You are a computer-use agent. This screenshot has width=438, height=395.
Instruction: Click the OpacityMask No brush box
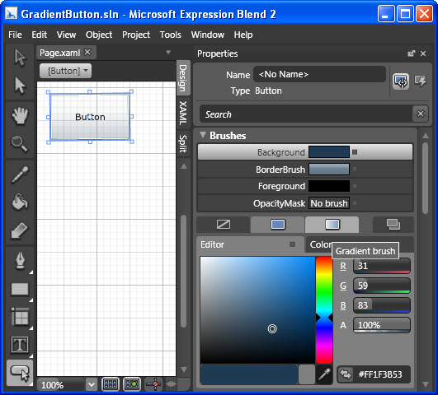pyautogui.click(x=329, y=203)
